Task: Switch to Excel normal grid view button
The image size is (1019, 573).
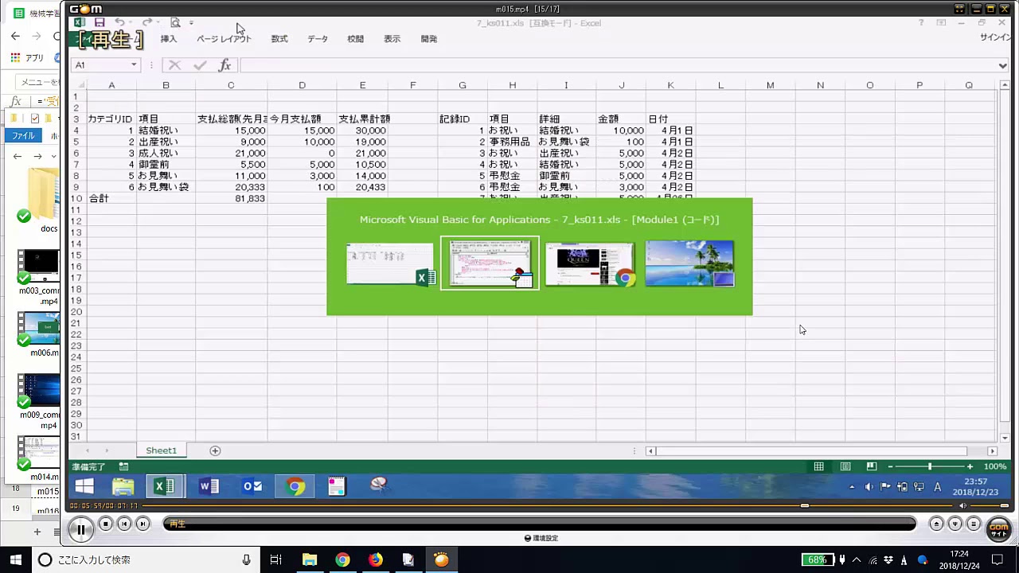Action: 818,466
